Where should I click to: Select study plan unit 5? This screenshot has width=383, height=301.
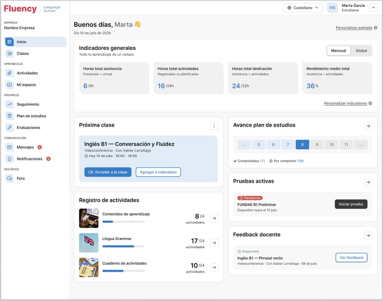click(x=259, y=145)
